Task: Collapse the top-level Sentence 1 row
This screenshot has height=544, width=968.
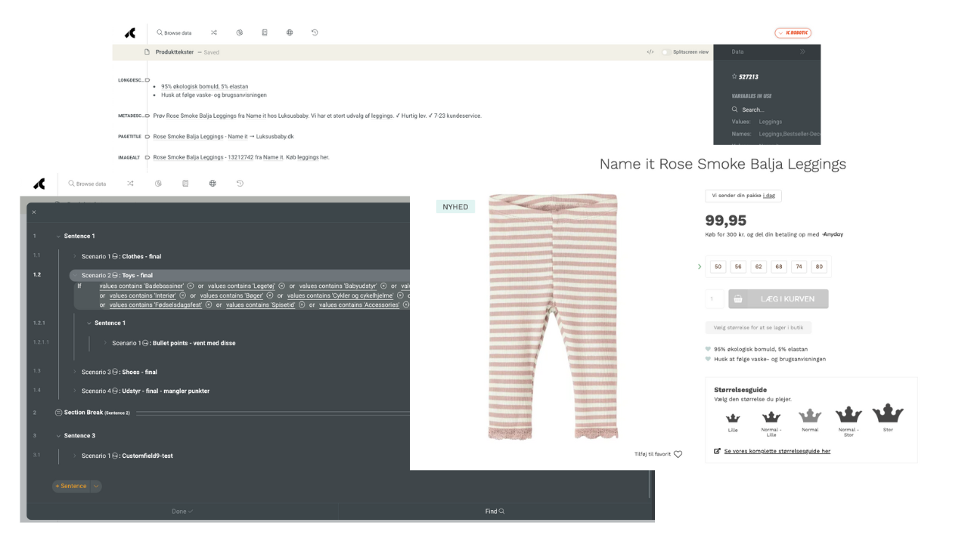Action: 58,236
